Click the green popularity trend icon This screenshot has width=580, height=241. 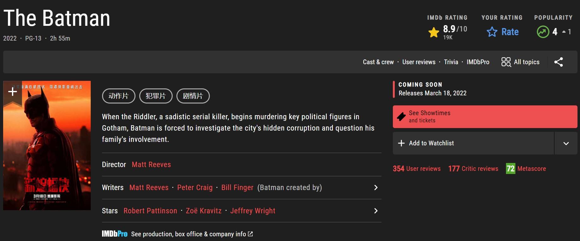pos(543,32)
